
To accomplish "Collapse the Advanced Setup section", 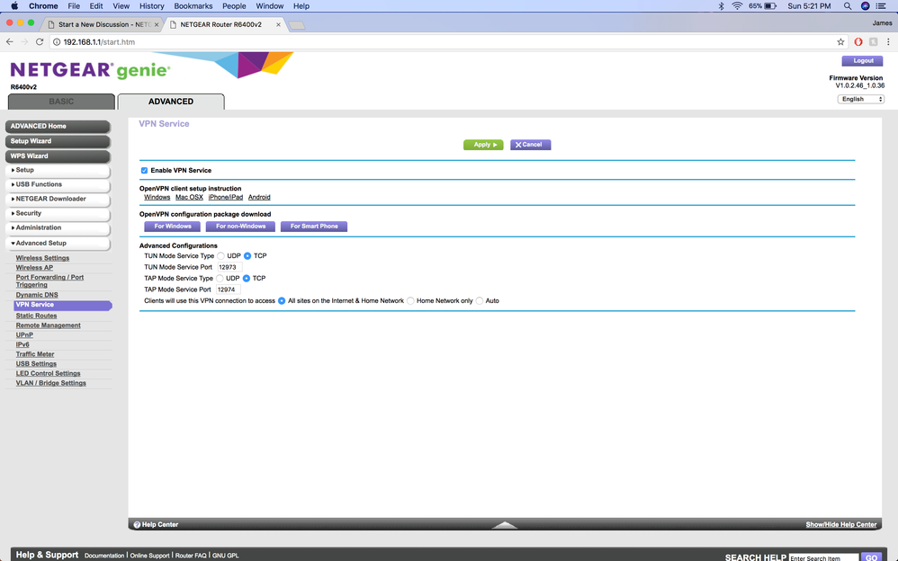I will pyautogui.click(x=58, y=243).
